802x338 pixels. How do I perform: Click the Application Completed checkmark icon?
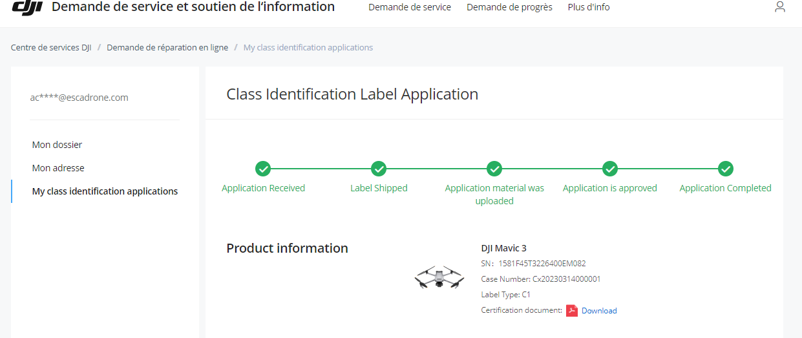[726, 169]
